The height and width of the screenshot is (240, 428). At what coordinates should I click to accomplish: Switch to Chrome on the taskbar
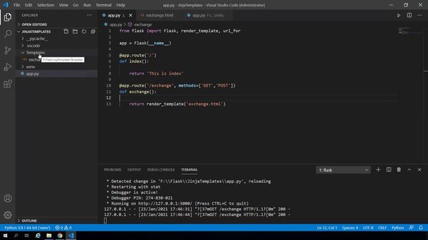pos(60,235)
